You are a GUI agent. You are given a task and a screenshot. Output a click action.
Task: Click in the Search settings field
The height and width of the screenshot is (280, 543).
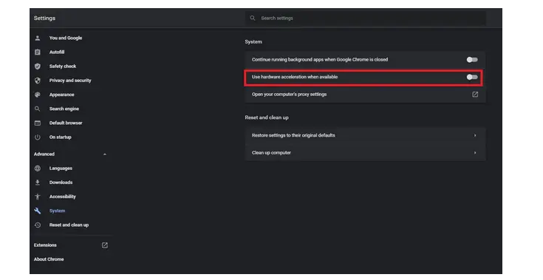pyautogui.click(x=366, y=18)
